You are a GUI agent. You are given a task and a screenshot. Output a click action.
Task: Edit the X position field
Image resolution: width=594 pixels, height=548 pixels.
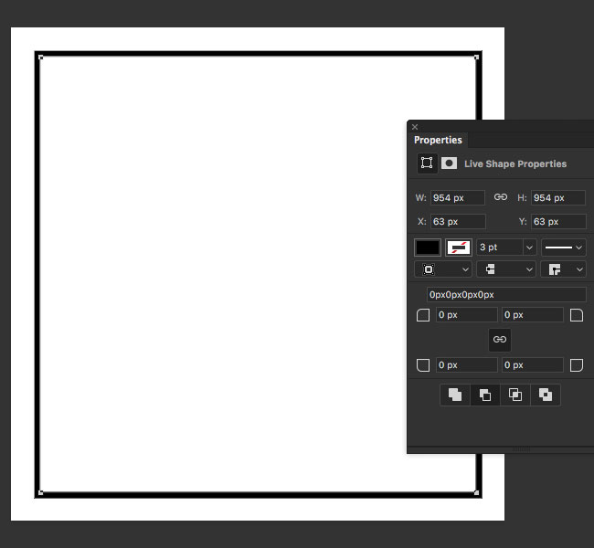(x=458, y=222)
